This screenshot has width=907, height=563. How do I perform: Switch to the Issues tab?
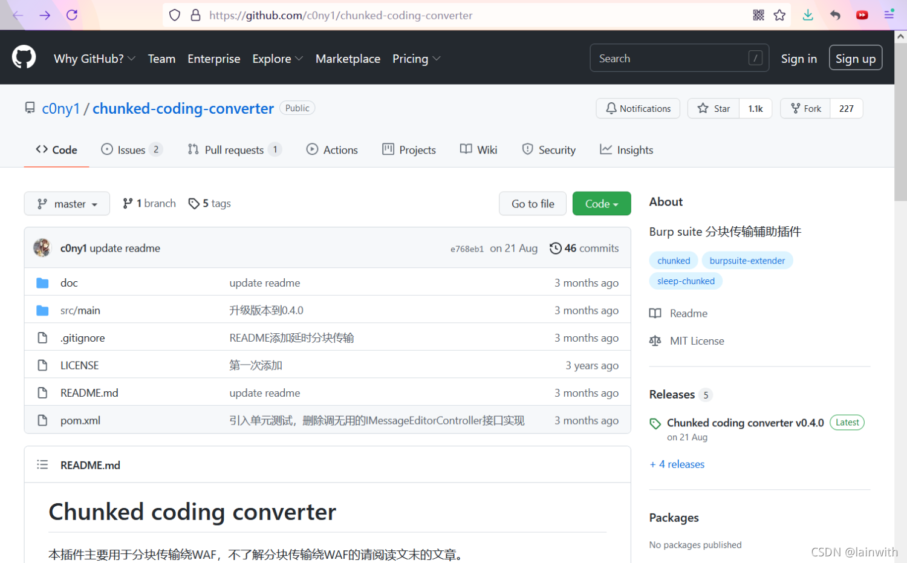[132, 150]
